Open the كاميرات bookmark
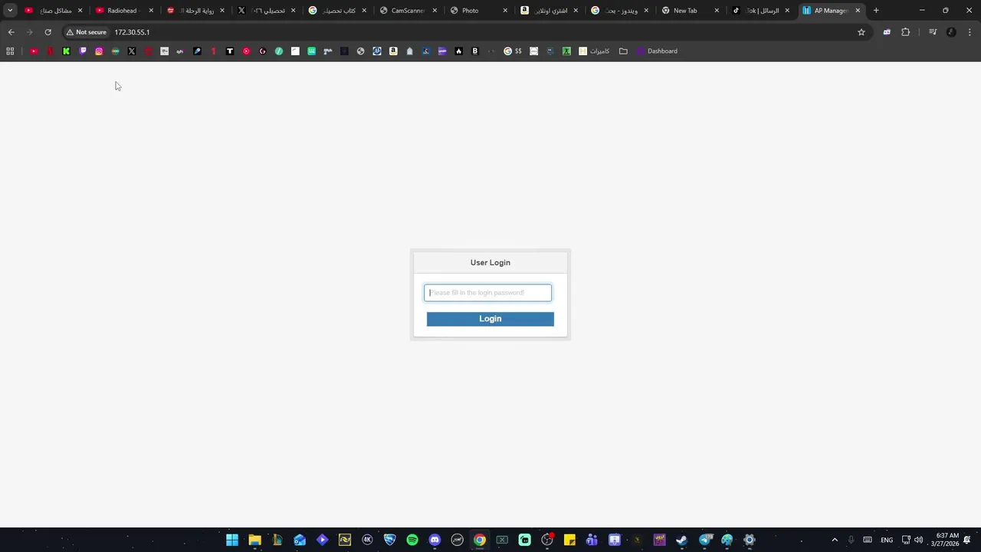 pos(594,51)
